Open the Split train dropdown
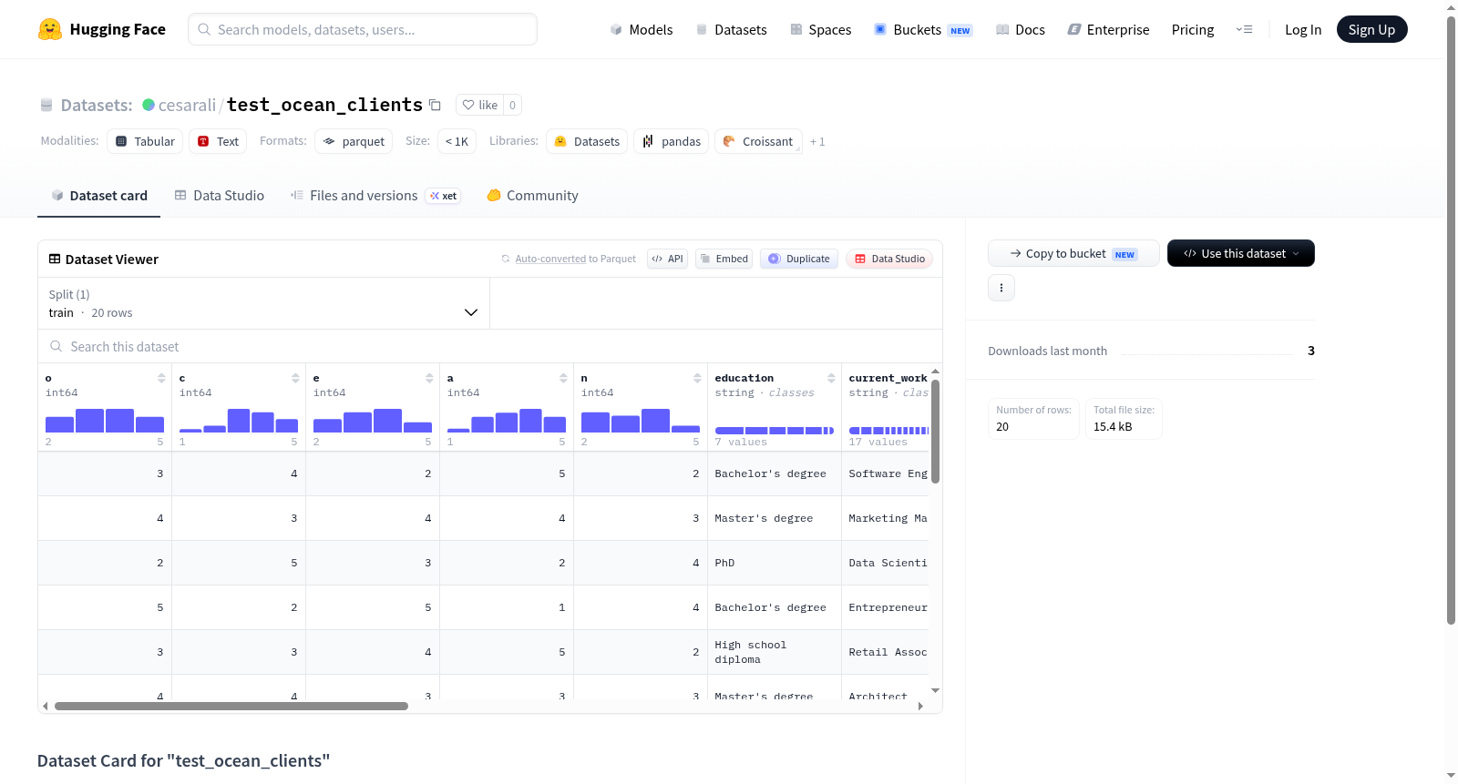This screenshot has height=784, width=1458. click(263, 303)
